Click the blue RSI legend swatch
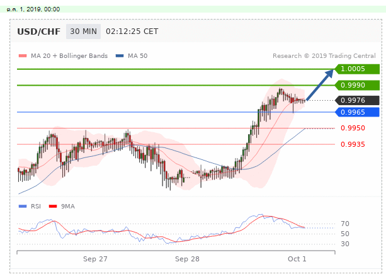This screenshot has width=386, height=279. (x=23, y=207)
